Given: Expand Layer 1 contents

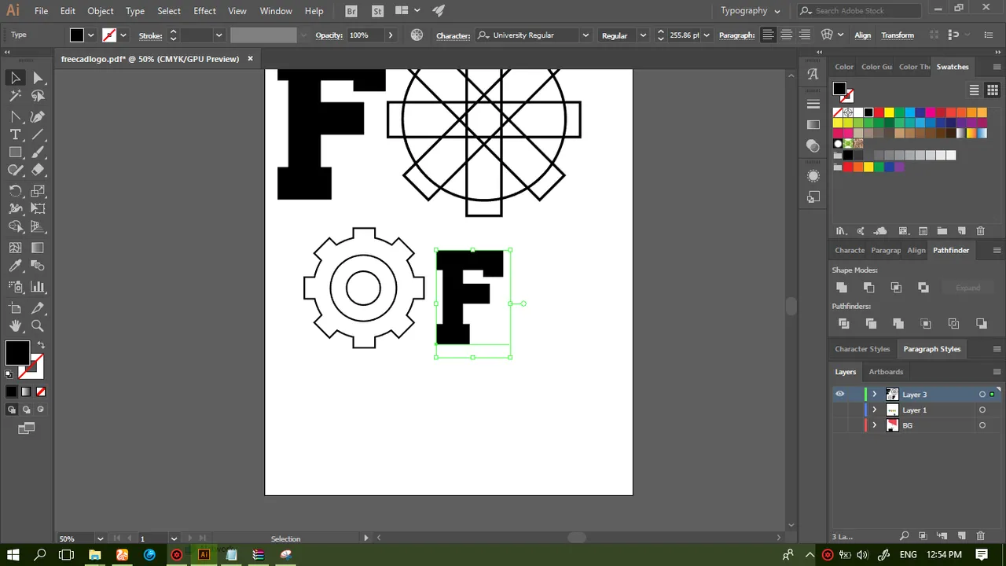Looking at the screenshot, I should pos(874,410).
